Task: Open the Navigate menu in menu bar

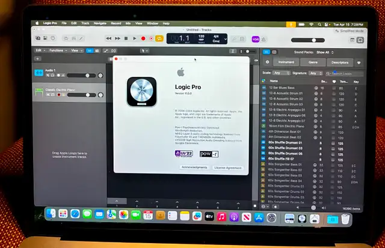Action: 100,23
